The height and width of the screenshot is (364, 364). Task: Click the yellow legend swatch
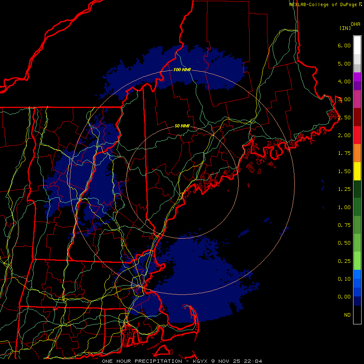pos(357,171)
